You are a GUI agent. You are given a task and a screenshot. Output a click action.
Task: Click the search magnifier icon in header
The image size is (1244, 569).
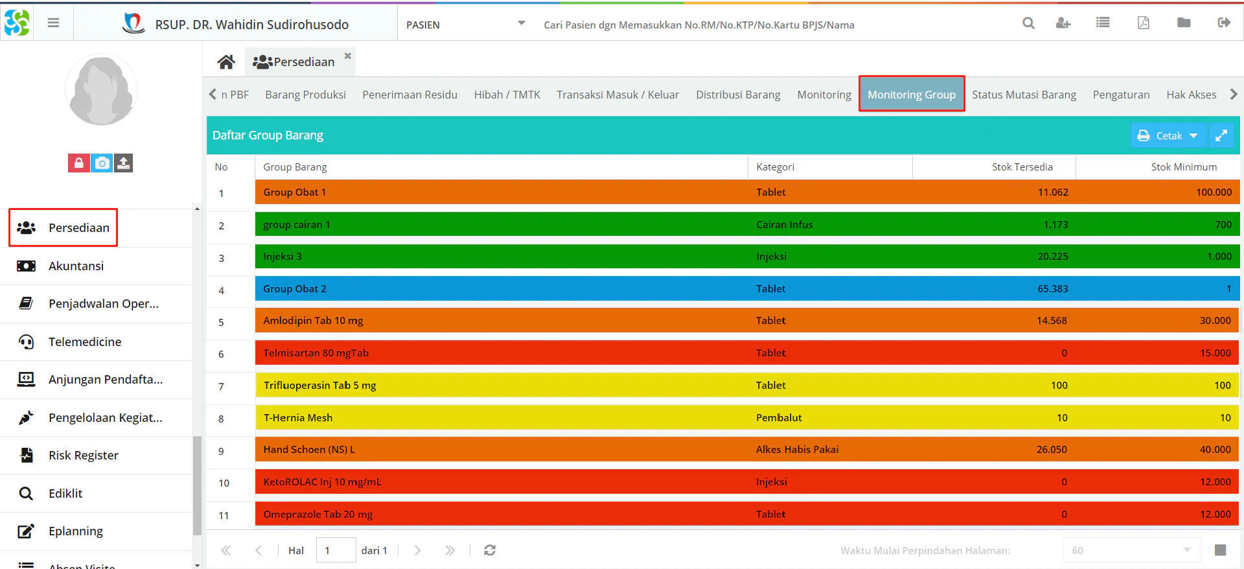point(1028,23)
